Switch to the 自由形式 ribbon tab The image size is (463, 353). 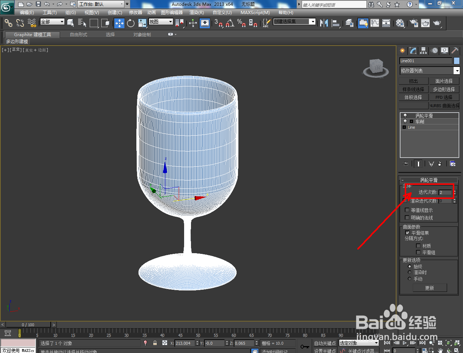78,35
